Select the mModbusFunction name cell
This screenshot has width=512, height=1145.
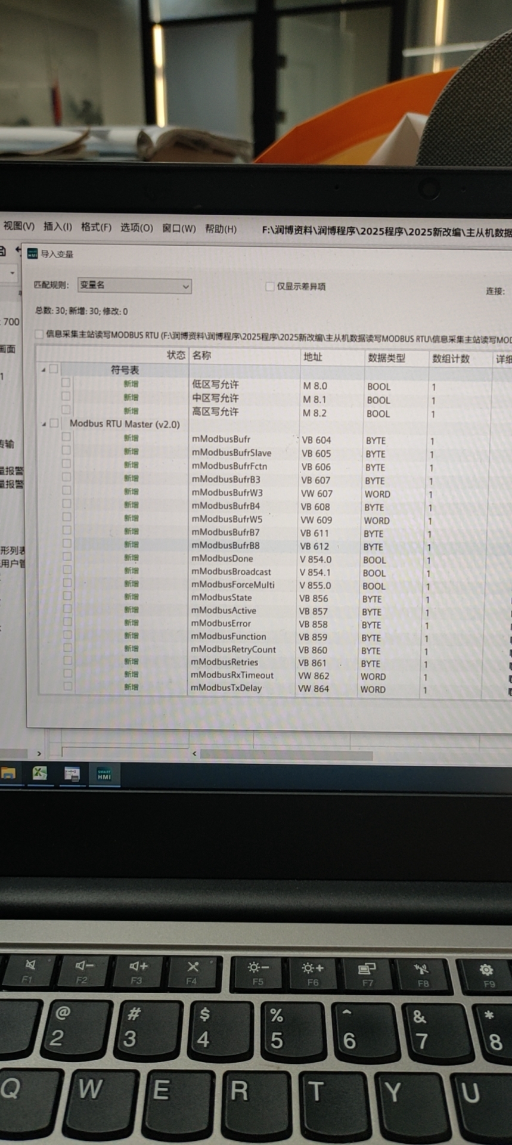(228, 636)
